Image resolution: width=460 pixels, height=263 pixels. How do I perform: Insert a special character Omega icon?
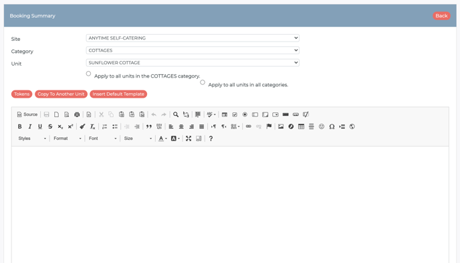(x=332, y=126)
